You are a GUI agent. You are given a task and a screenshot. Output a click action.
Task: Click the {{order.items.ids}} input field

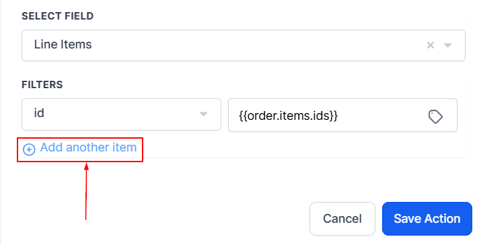[x=342, y=115]
